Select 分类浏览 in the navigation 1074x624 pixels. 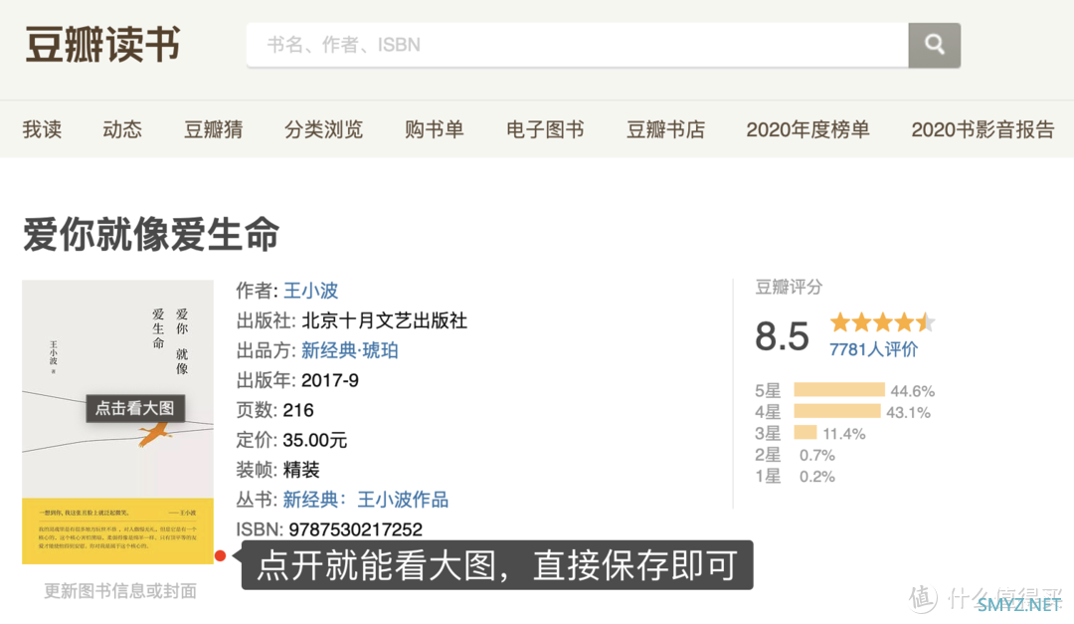pos(323,129)
